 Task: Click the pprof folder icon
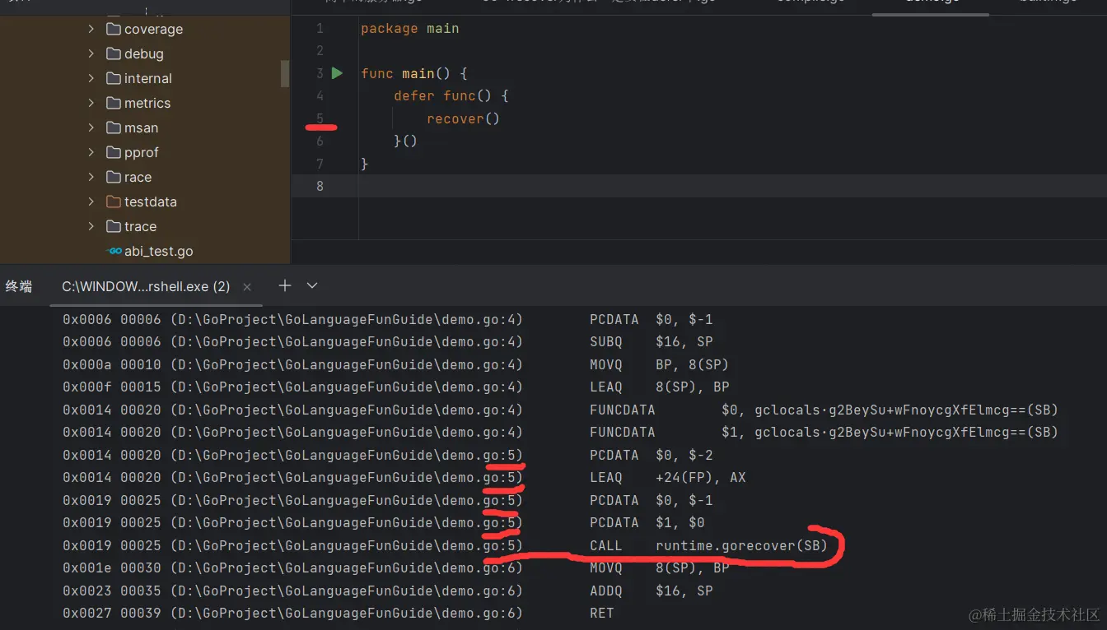pyautogui.click(x=114, y=153)
